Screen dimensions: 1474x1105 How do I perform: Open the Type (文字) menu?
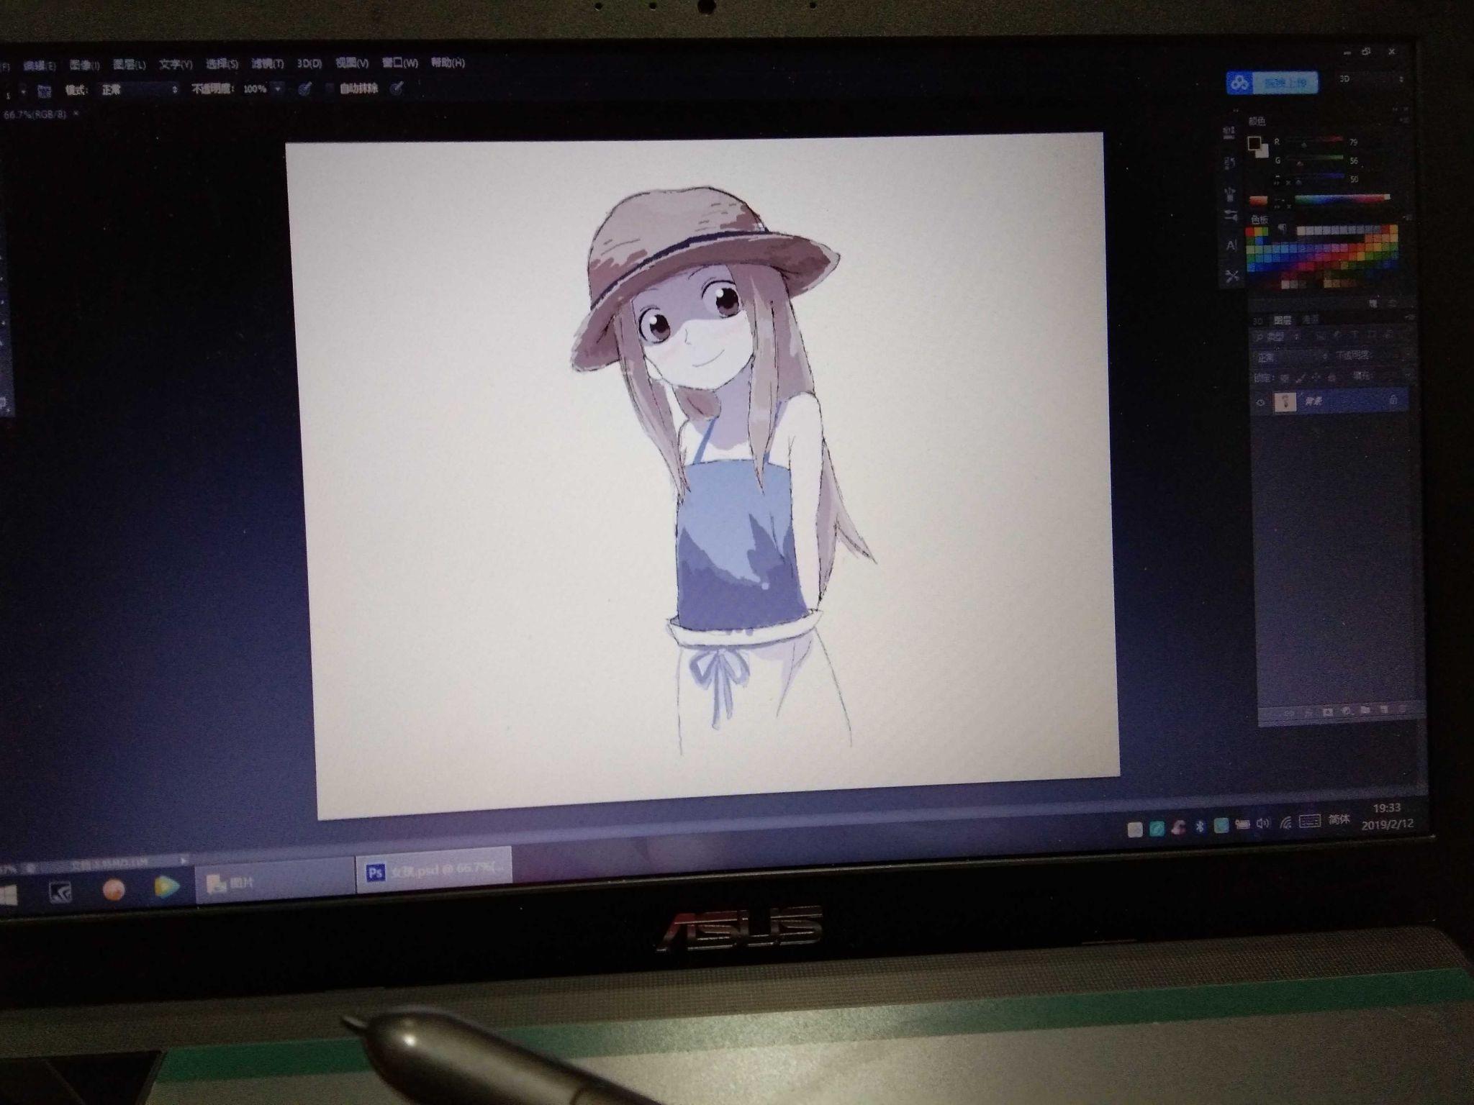176,64
